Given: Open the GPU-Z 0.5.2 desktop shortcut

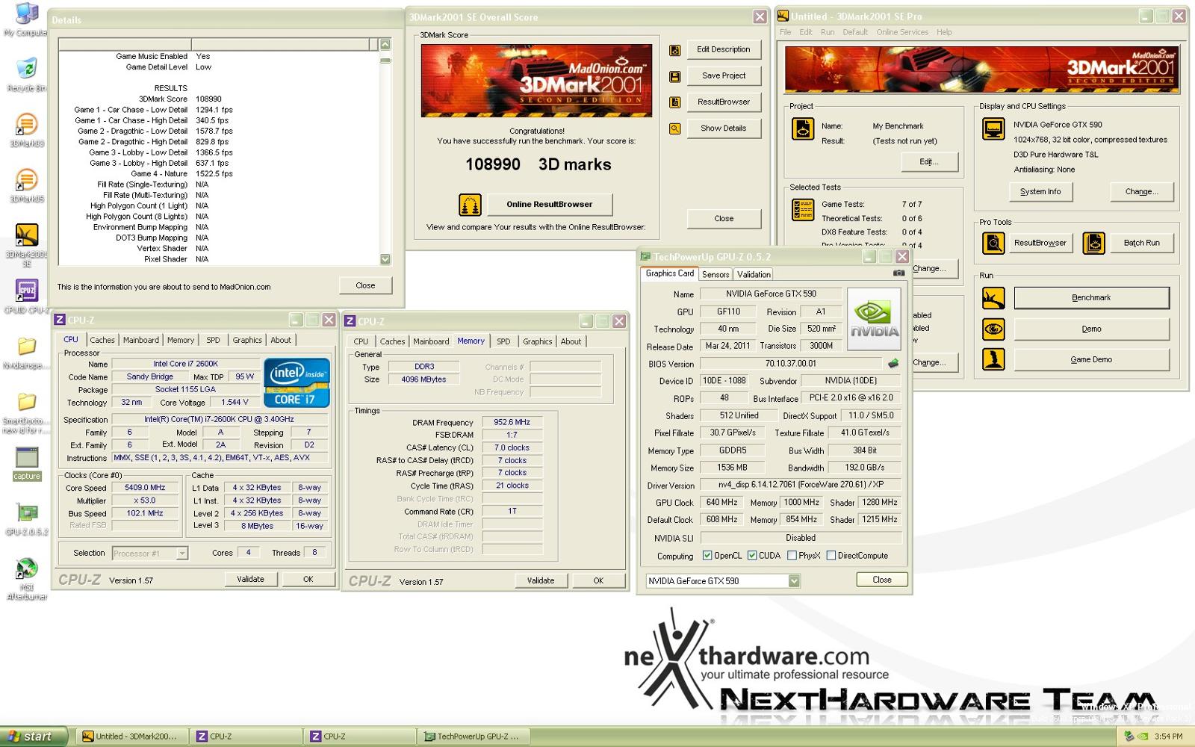Looking at the screenshot, I should click(x=27, y=520).
